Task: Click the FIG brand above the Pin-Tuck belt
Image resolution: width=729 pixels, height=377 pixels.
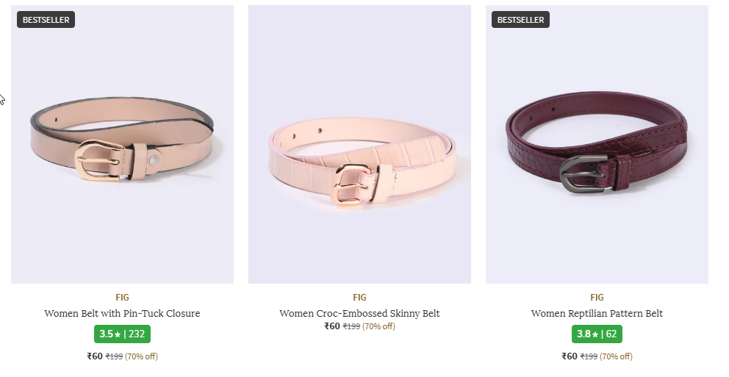Action: click(x=122, y=297)
